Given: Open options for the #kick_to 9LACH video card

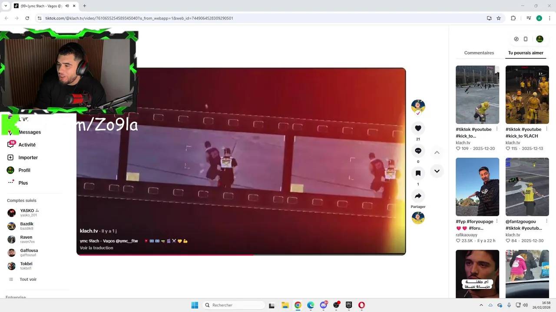Looking at the screenshot, I should click(x=547, y=129).
